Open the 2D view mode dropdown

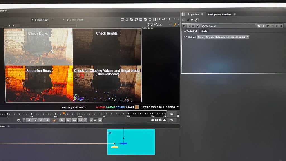[165, 25]
